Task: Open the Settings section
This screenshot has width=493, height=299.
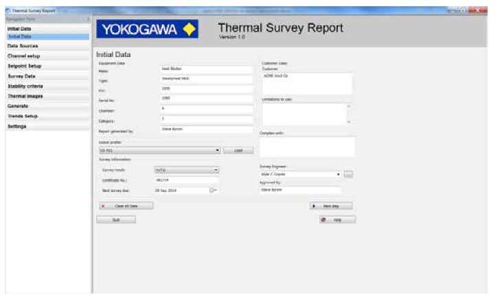Action: 48,126
